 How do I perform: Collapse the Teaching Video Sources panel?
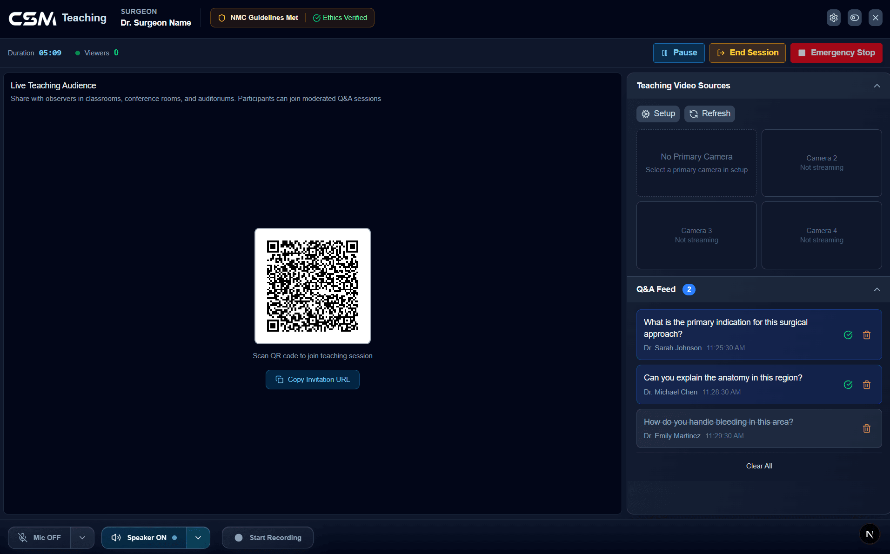[877, 86]
